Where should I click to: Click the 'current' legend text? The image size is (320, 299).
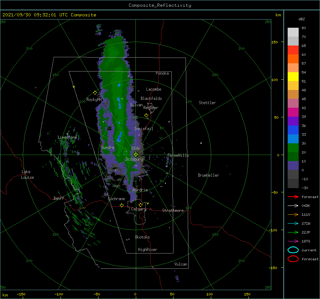coord(309,250)
